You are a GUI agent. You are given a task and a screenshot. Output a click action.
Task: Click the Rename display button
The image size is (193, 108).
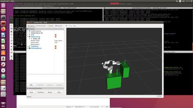tap(59, 85)
